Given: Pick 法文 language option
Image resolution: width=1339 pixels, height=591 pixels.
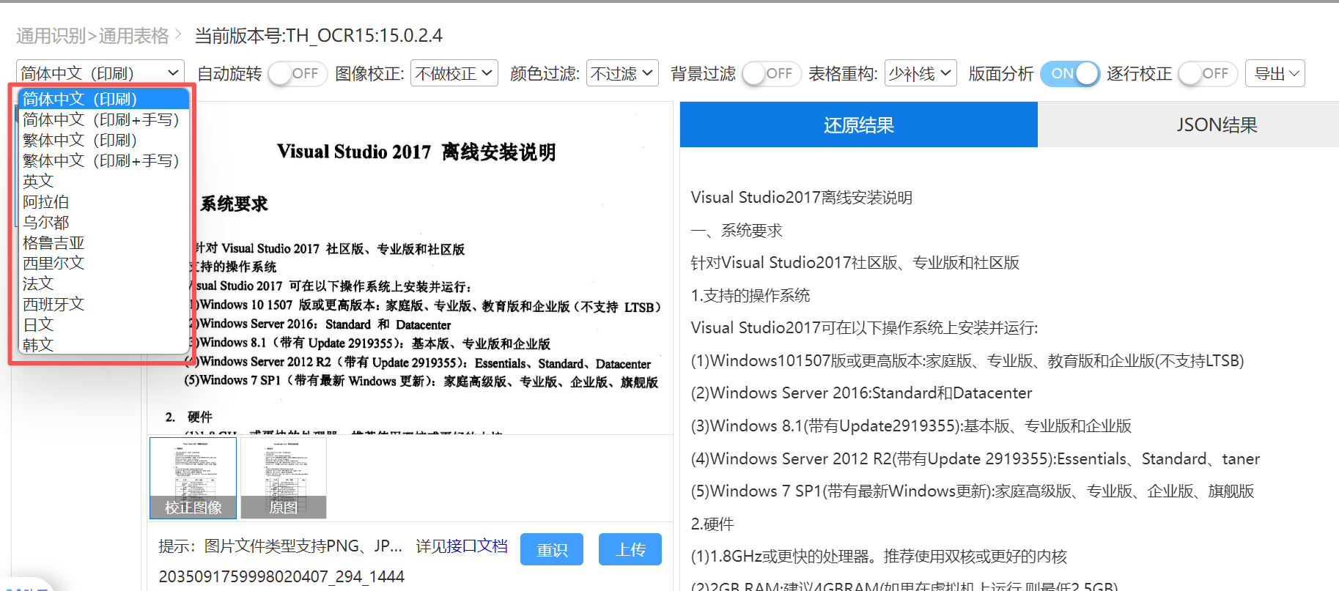Looking at the screenshot, I should (104, 283).
